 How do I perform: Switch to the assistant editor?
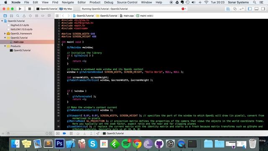pos(235,9)
